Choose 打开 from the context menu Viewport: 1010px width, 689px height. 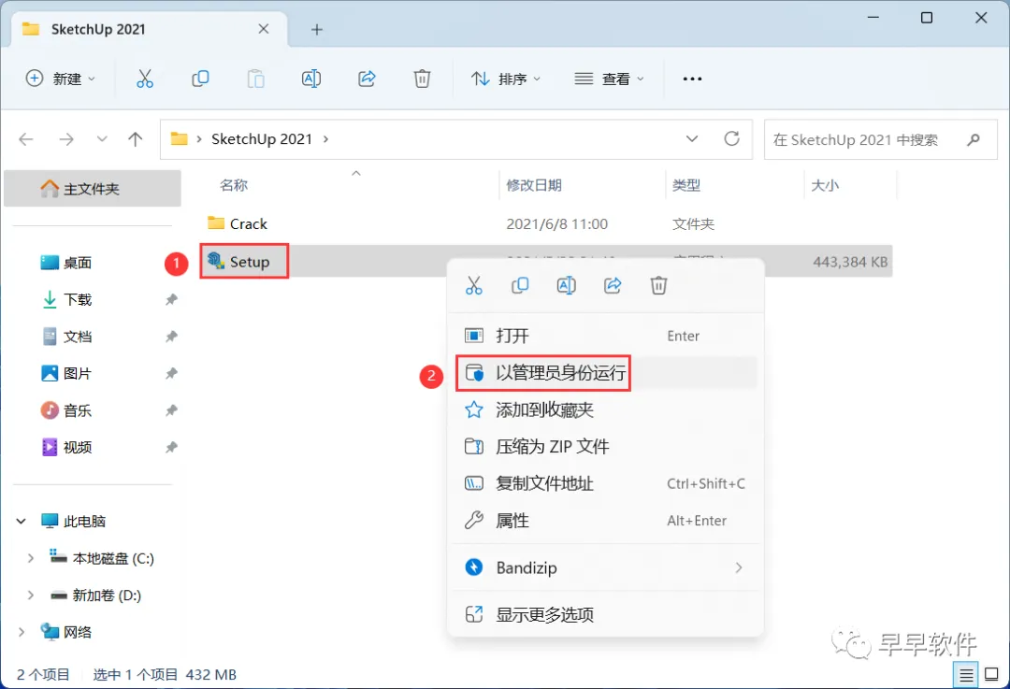tap(605, 336)
